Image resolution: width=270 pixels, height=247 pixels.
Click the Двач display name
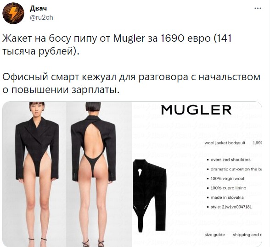(38, 8)
